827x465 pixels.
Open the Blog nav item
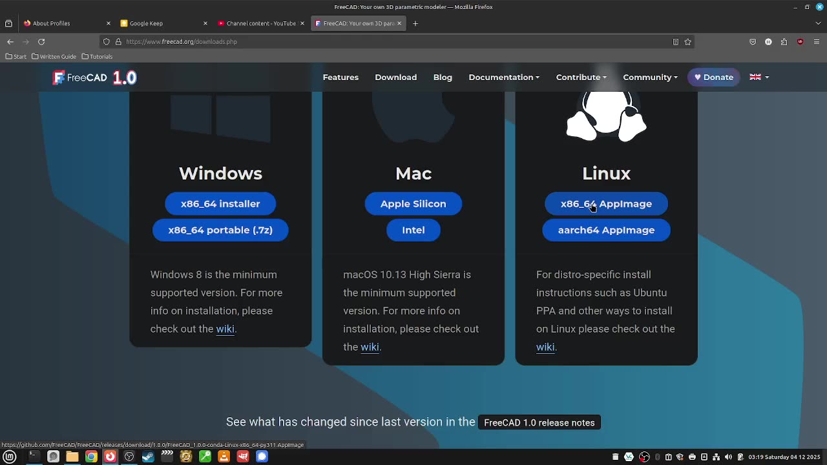(x=443, y=77)
